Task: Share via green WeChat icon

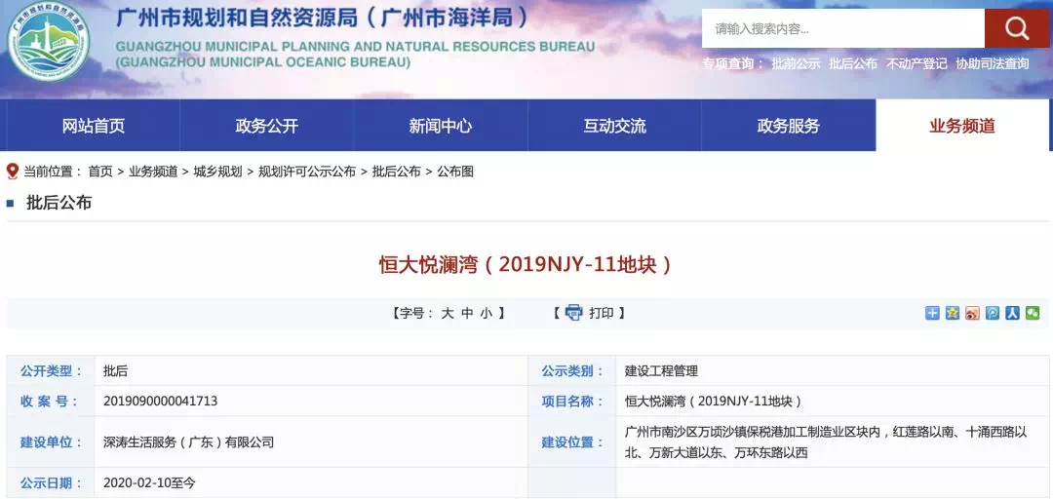Action: 1033,313
